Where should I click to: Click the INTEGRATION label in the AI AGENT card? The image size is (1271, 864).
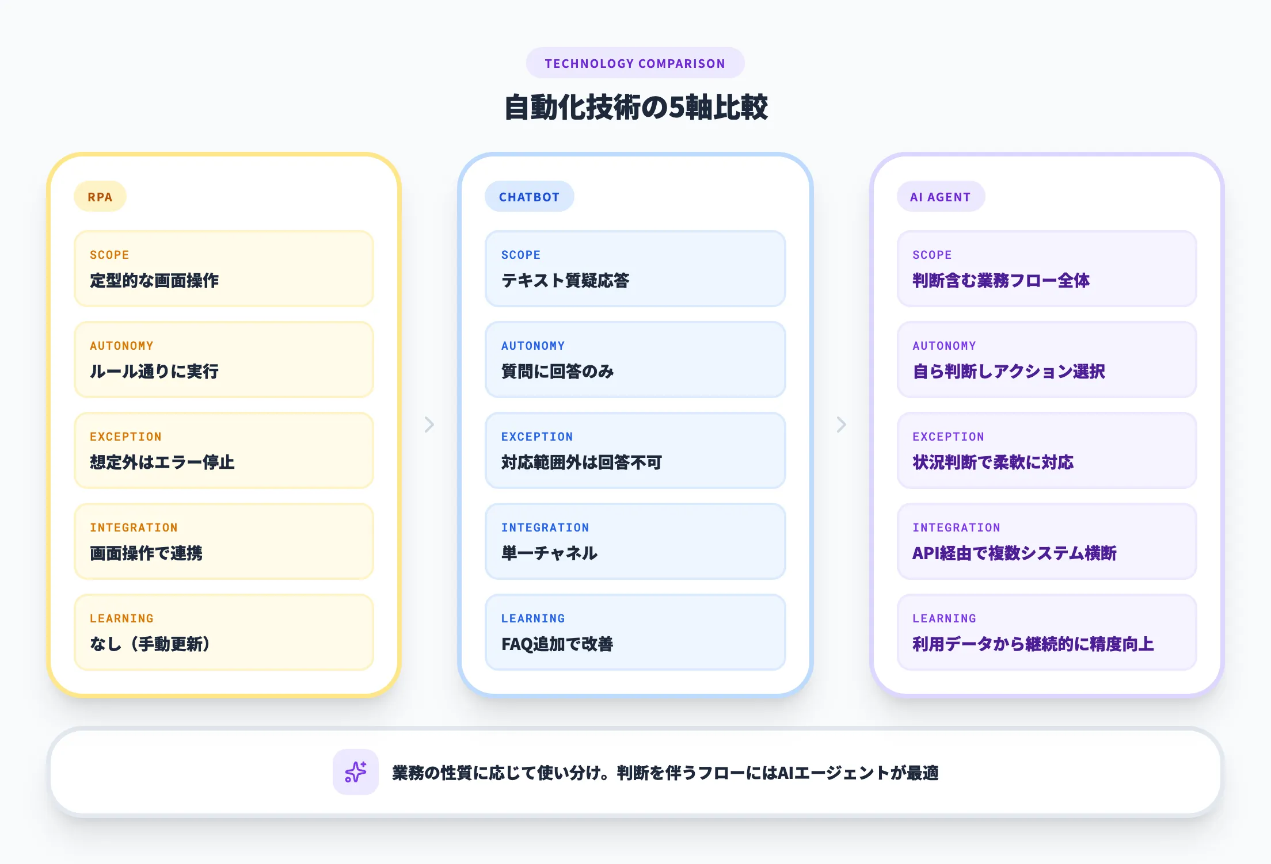[x=957, y=527]
